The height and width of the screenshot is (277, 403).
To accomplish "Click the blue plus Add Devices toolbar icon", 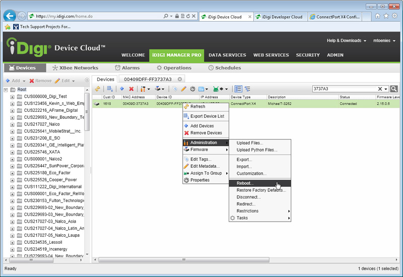I will [122, 89].
